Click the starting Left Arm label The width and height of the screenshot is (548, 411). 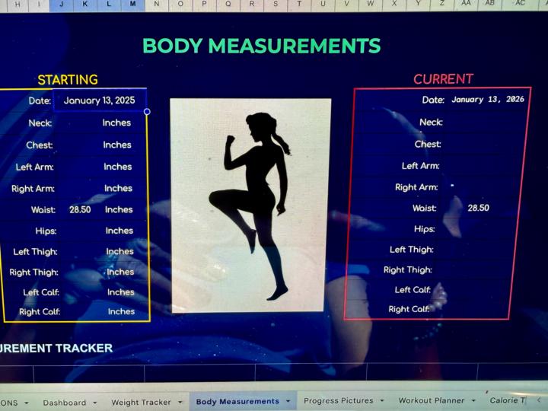point(34,167)
